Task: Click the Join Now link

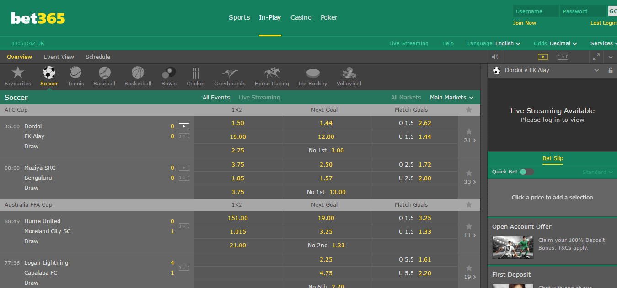Action: click(x=524, y=22)
